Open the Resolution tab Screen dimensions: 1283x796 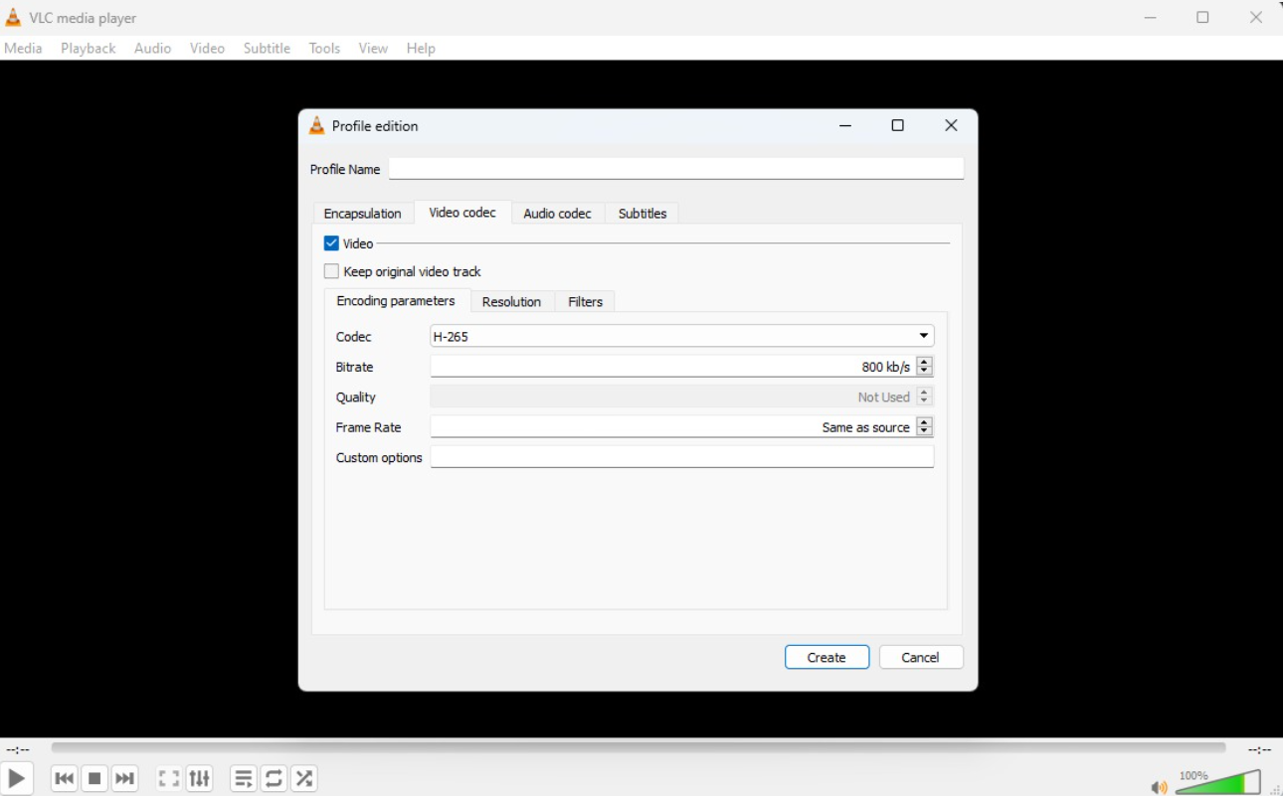[511, 301]
